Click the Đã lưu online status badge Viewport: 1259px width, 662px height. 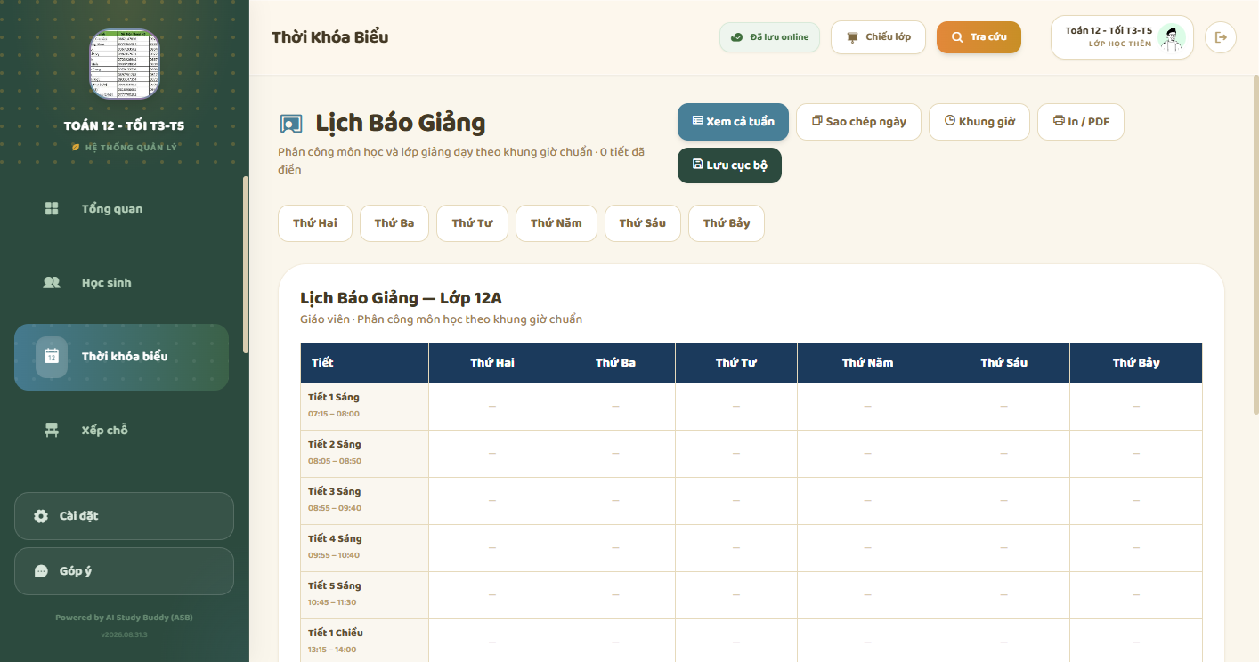coord(769,37)
